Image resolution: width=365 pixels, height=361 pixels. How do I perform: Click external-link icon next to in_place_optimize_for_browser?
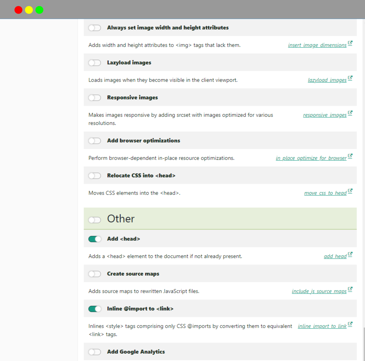tap(350, 156)
